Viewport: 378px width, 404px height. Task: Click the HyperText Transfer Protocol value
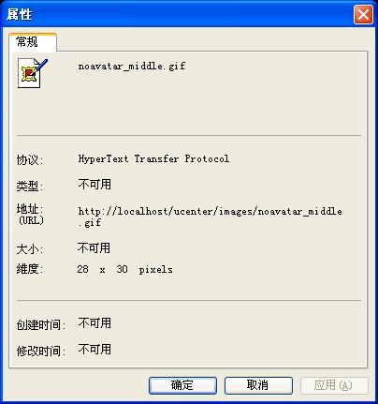tap(153, 158)
